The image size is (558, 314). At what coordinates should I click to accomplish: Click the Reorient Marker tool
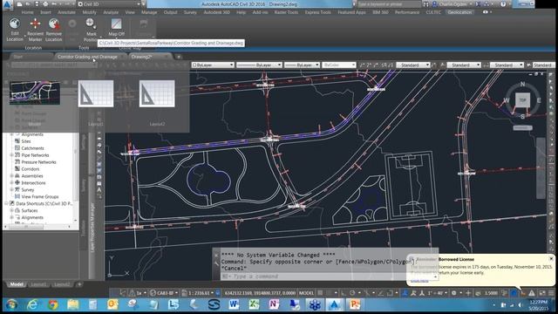35,30
